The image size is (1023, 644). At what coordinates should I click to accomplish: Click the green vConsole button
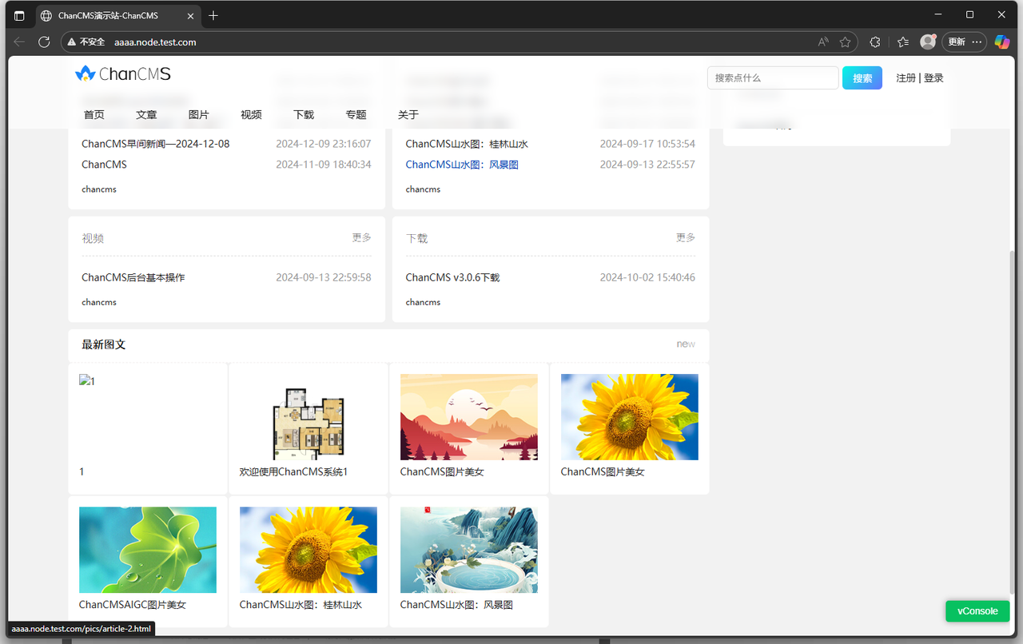point(977,610)
